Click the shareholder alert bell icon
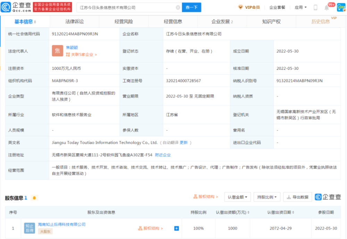 click(x=34, y=198)
